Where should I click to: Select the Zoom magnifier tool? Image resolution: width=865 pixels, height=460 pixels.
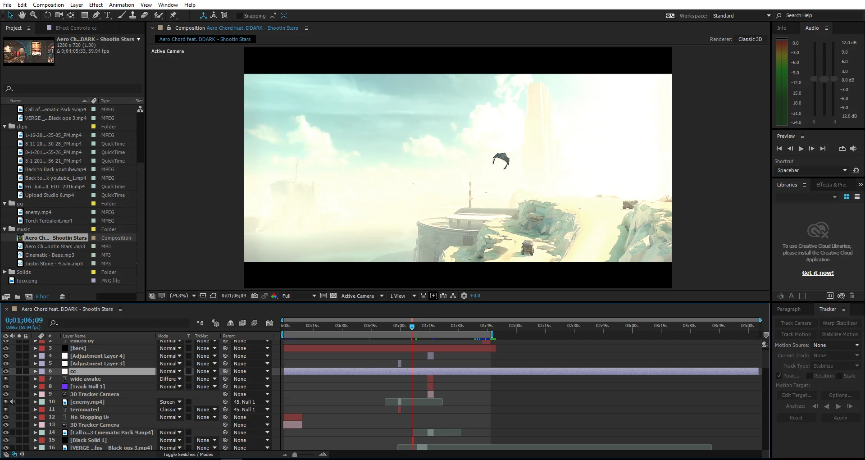tap(33, 15)
